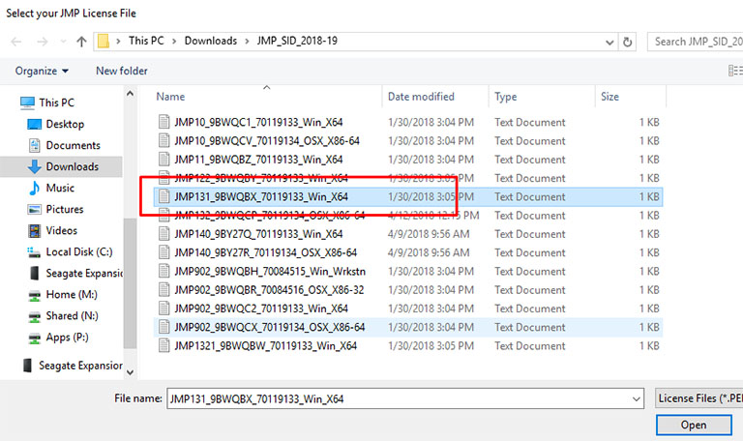Image resolution: width=743 pixels, height=441 pixels.
Task: Sort files by Type column
Action: [506, 97]
